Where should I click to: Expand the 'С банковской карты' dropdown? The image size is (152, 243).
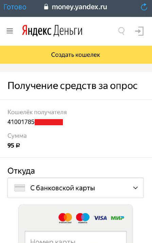point(75,188)
